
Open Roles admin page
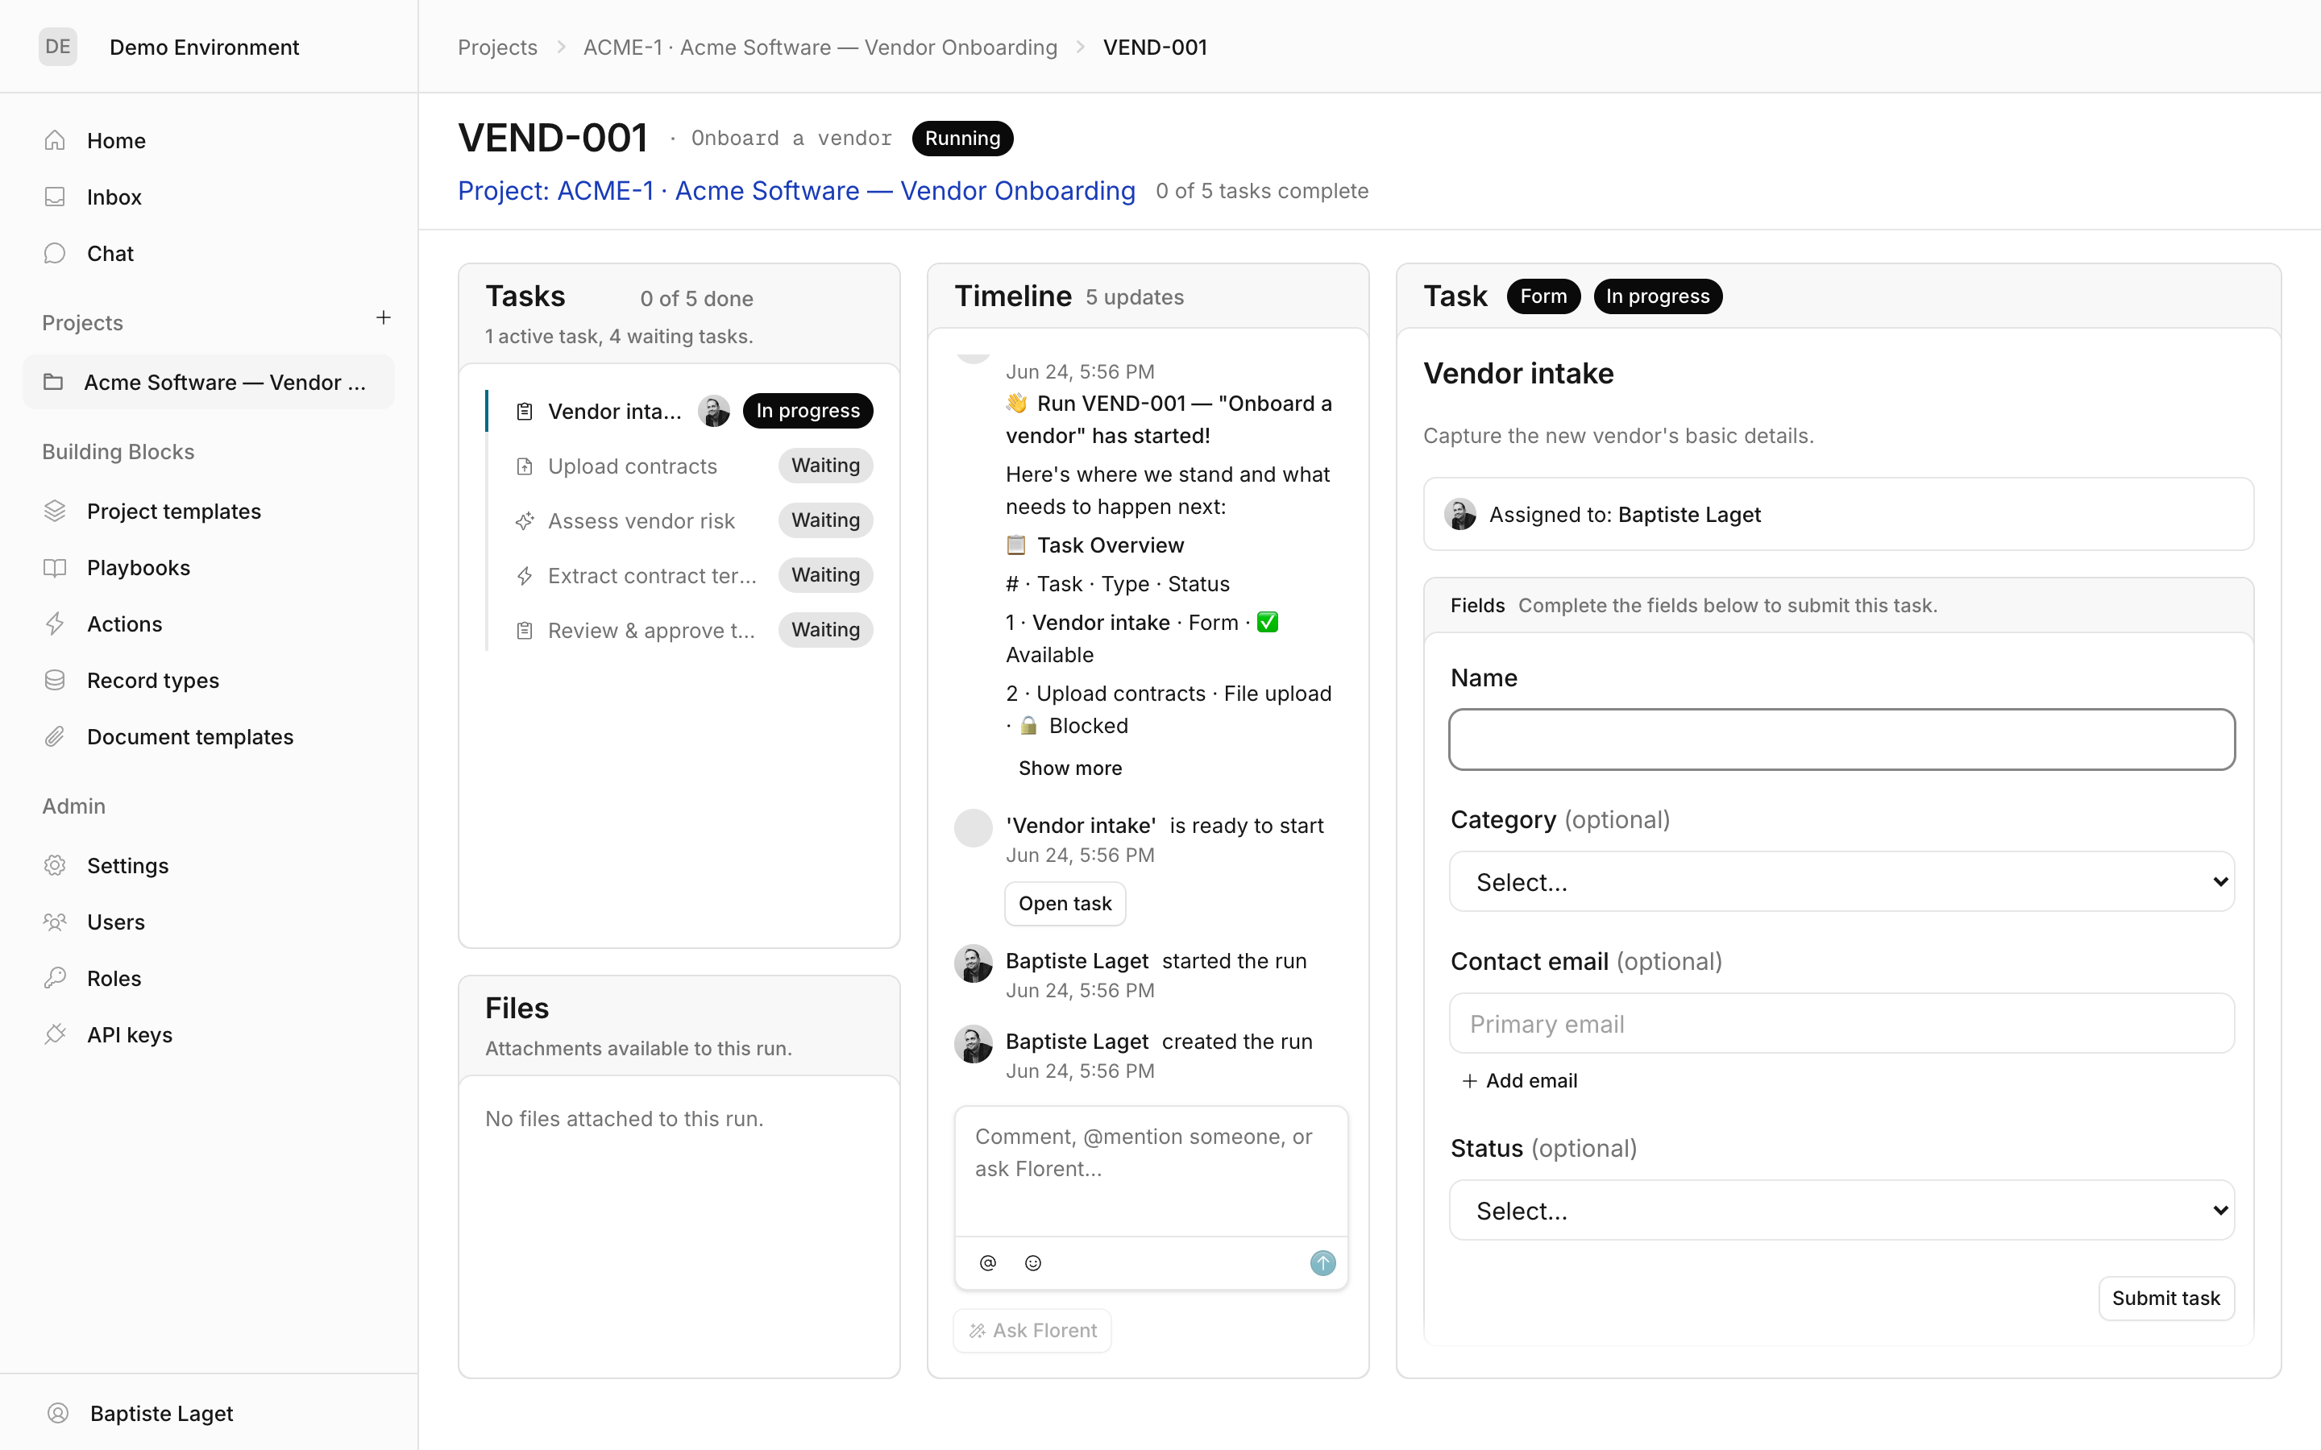click(208, 978)
